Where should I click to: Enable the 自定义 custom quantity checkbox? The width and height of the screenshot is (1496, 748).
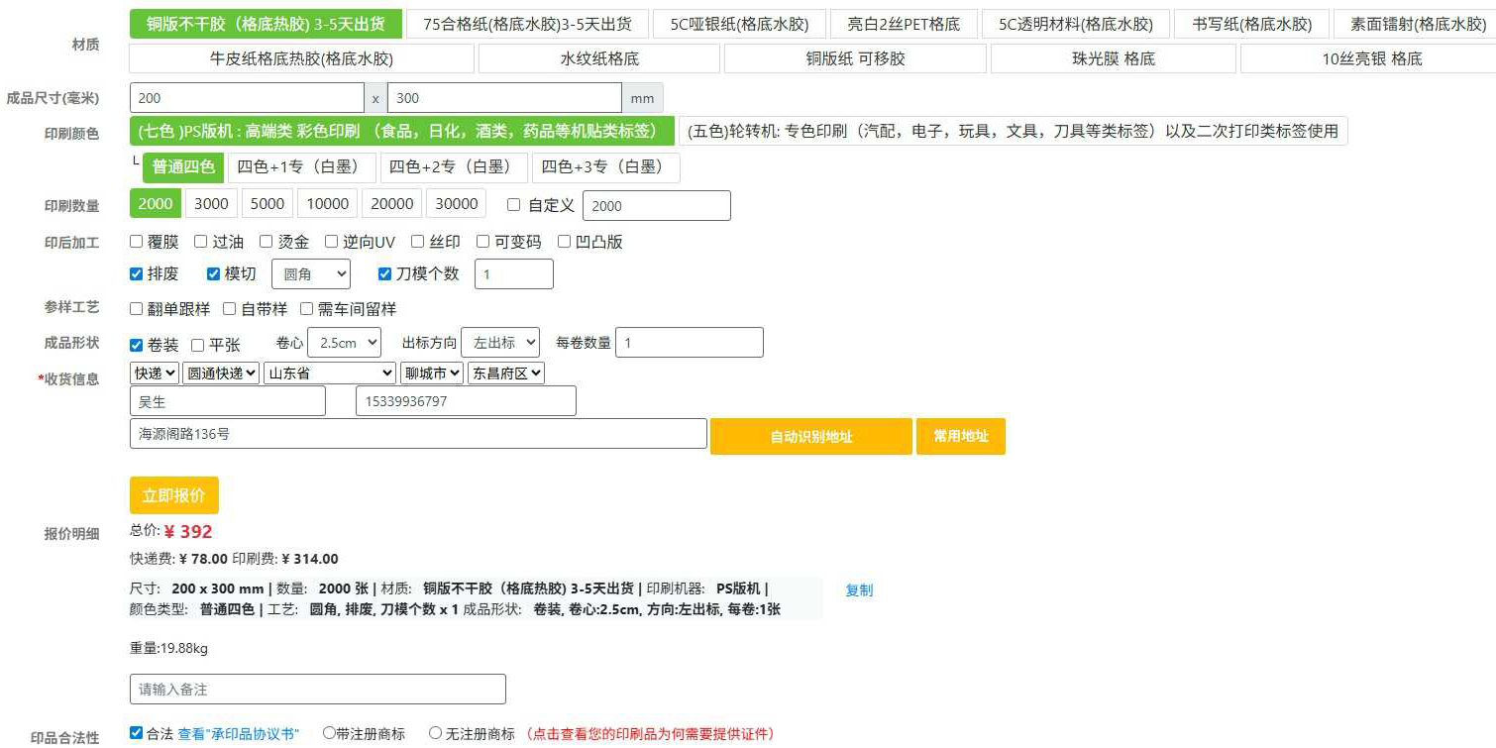tap(513, 205)
